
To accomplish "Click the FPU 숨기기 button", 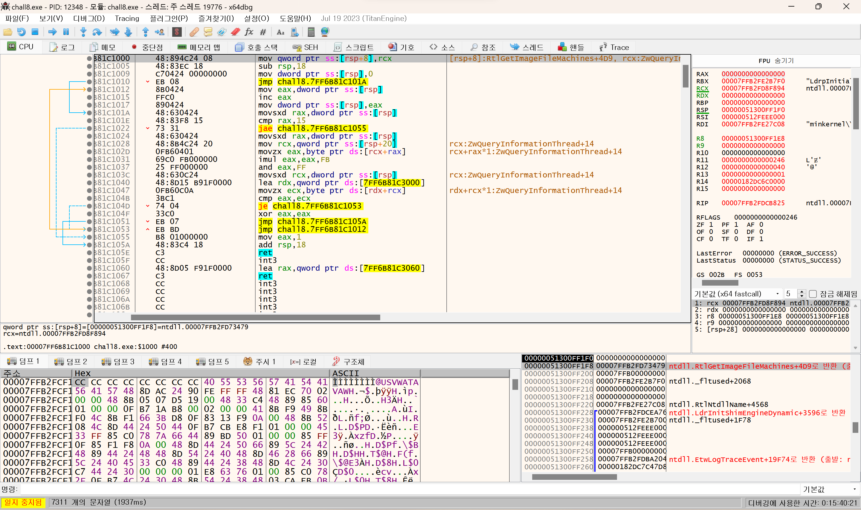I will [776, 60].
